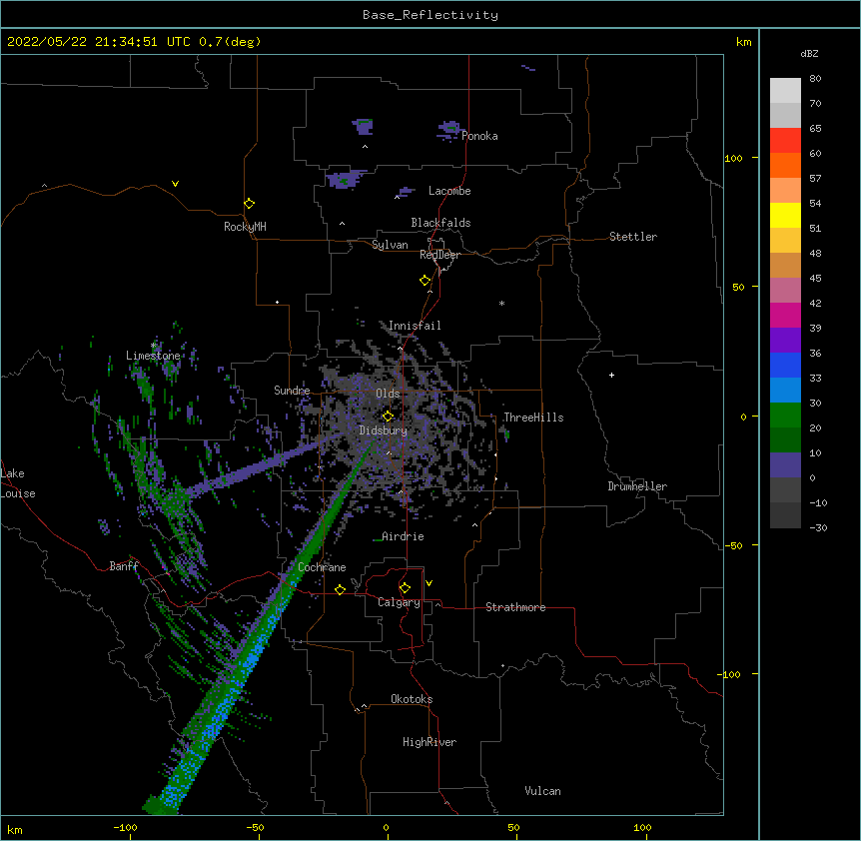Screen dimensions: 861x841
Task: Click the Ponoka town label
Action: (x=479, y=136)
